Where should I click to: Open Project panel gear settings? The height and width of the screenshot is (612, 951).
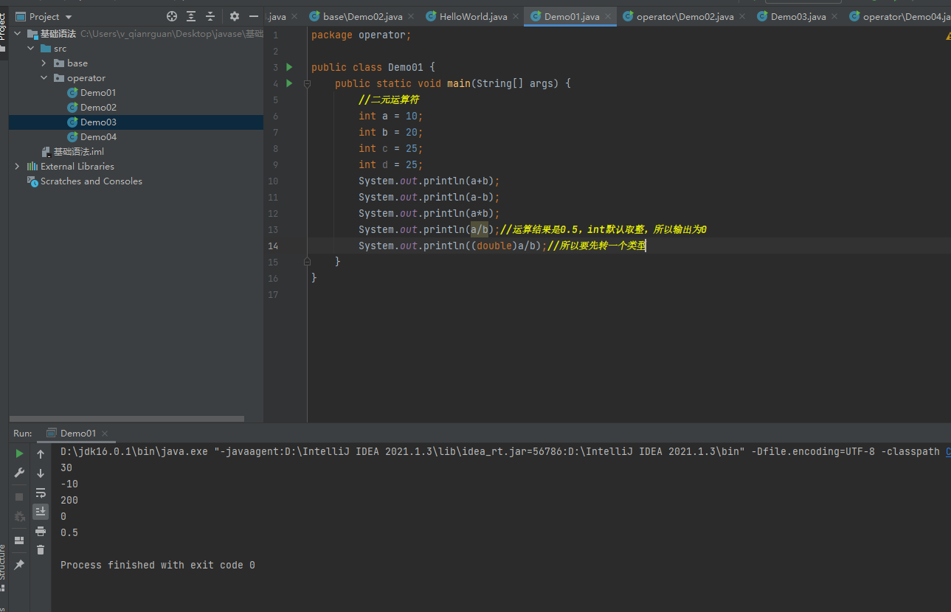pos(235,16)
